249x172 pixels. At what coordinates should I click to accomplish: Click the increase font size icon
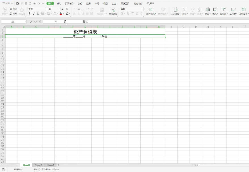[63, 9]
